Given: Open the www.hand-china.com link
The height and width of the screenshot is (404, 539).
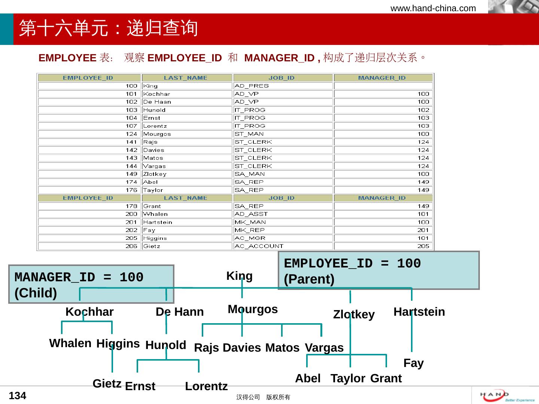Looking at the screenshot, I should 433,8.
